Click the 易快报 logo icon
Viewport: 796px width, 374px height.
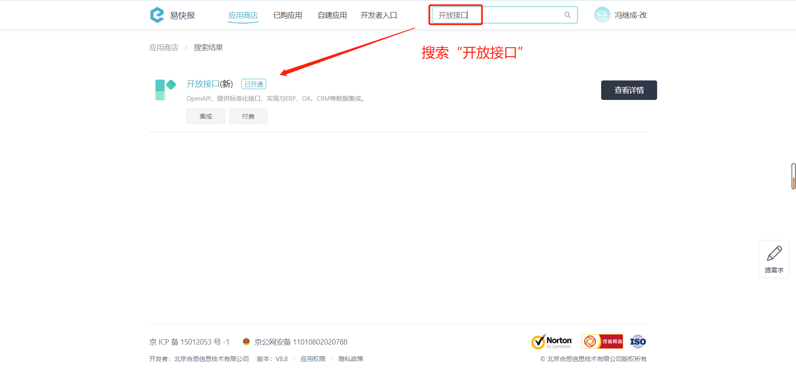coord(157,15)
